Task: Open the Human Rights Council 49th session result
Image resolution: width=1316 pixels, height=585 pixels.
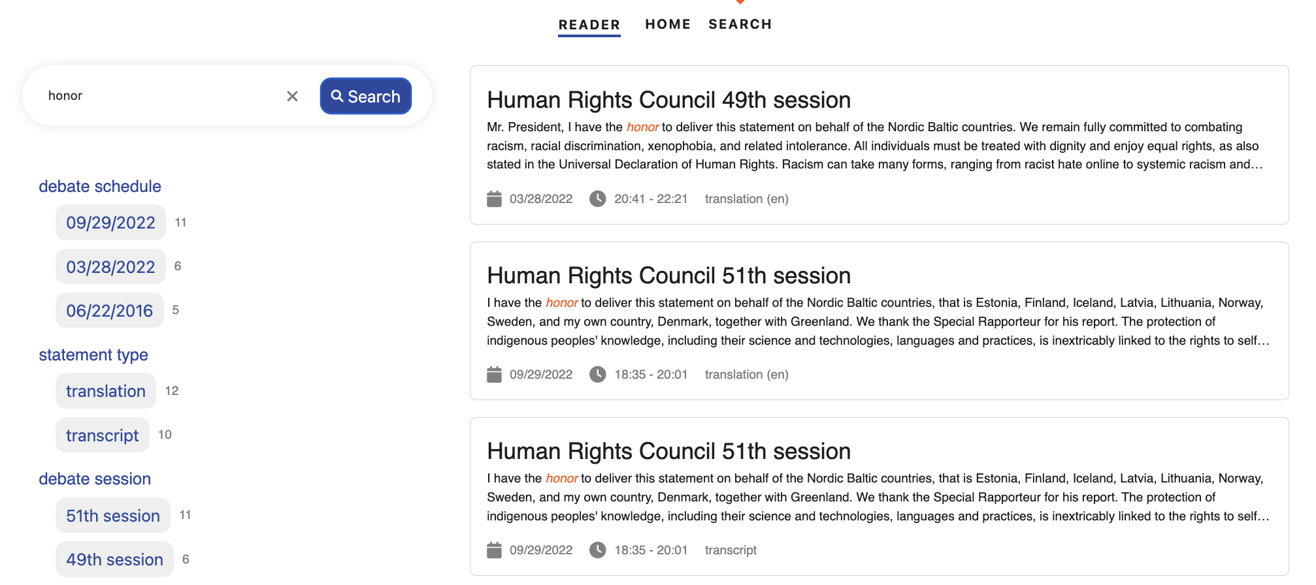Action: [x=668, y=100]
